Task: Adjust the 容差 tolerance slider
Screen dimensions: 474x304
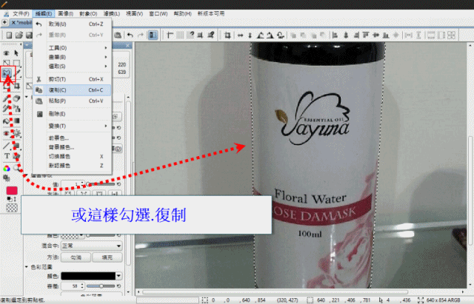Action: coord(101,286)
